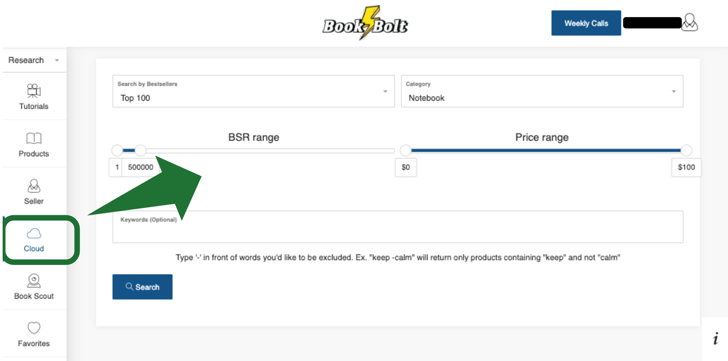Open the Book Scout webcam icon

pyautogui.click(x=34, y=281)
